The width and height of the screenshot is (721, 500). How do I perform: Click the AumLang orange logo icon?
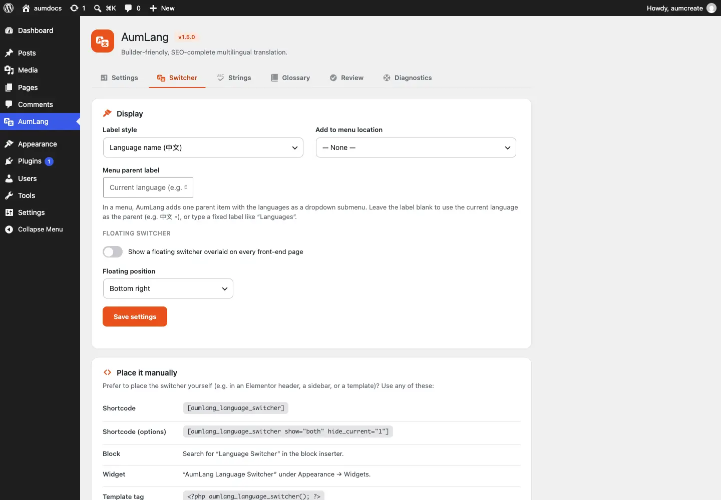(x=103, y=41)
